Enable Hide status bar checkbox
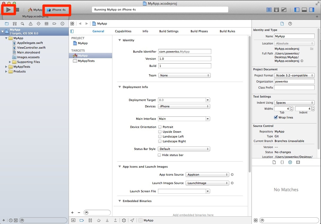 click(159, 155)
